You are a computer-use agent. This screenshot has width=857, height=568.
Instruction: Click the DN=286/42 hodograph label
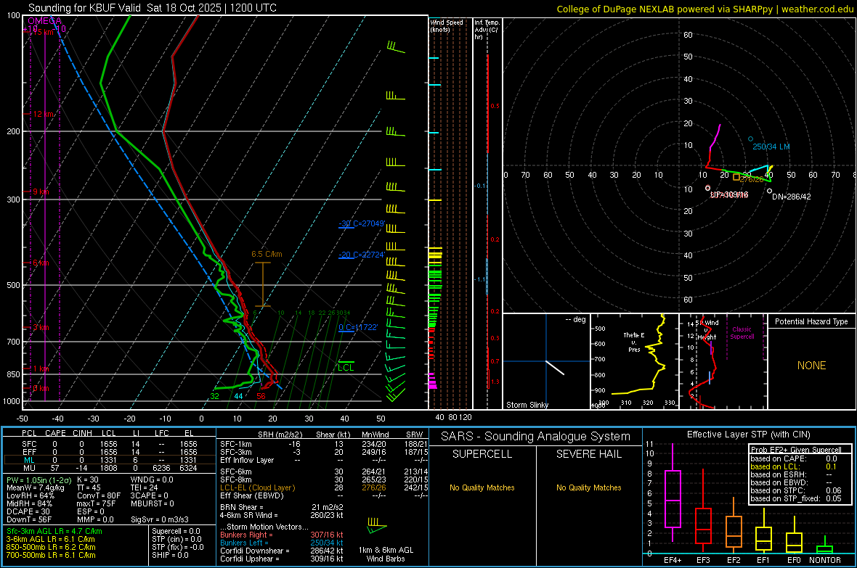pyautogui.click(x=791, y=197)
